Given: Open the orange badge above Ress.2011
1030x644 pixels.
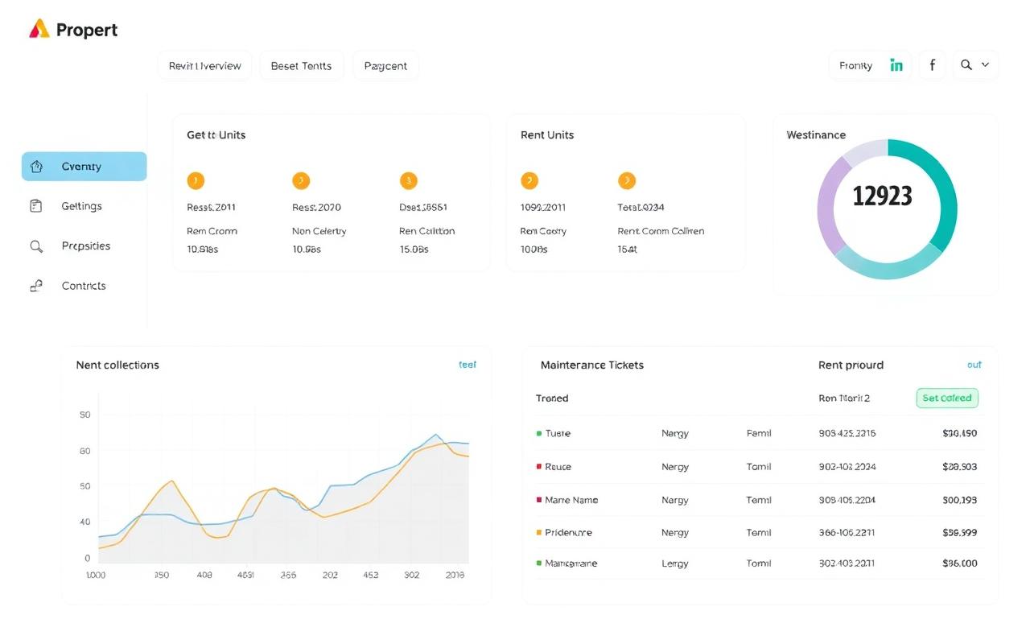Looking at the screenshot, I should click(x=196, y=180).
